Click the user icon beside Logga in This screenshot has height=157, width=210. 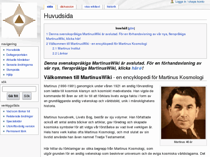coord(172,2)
